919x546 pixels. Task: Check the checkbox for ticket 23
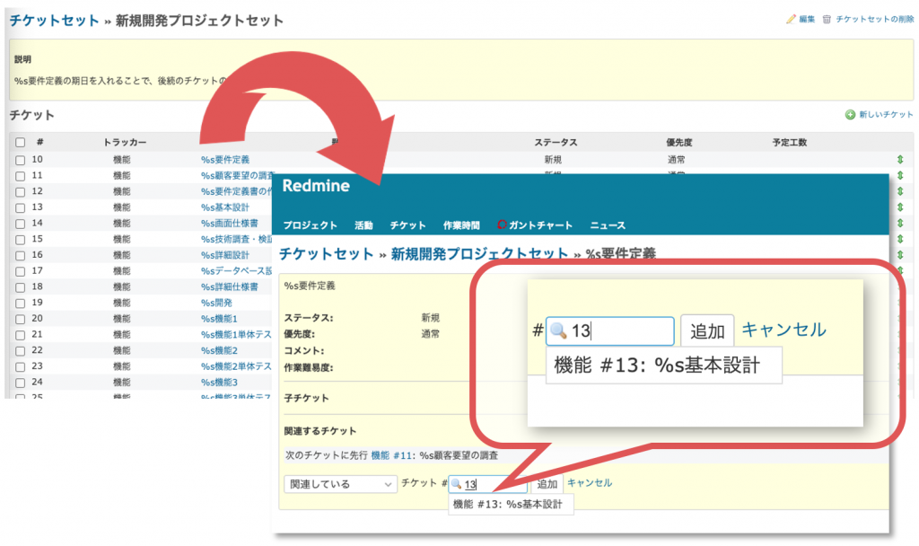click(x=21, y=366)
